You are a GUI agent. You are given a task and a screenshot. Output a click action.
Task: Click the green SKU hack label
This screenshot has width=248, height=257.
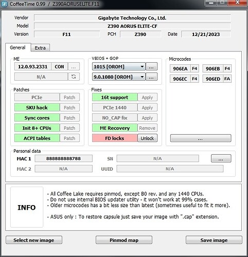[37, 107]
